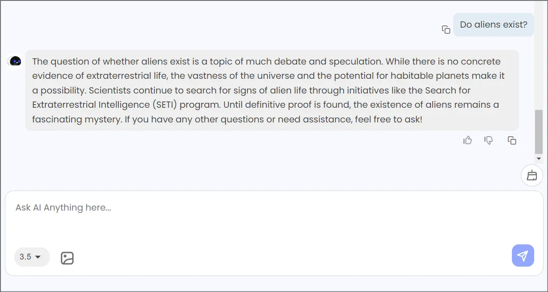Open the model selector in the input bar
The height and width of the screenshot is (292, 548).
pos(32,257)
